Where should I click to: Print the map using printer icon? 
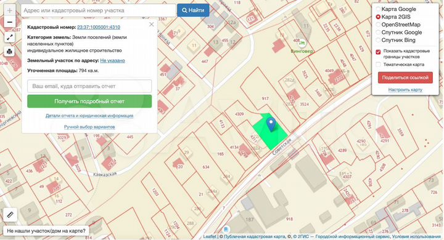point(10,52)
